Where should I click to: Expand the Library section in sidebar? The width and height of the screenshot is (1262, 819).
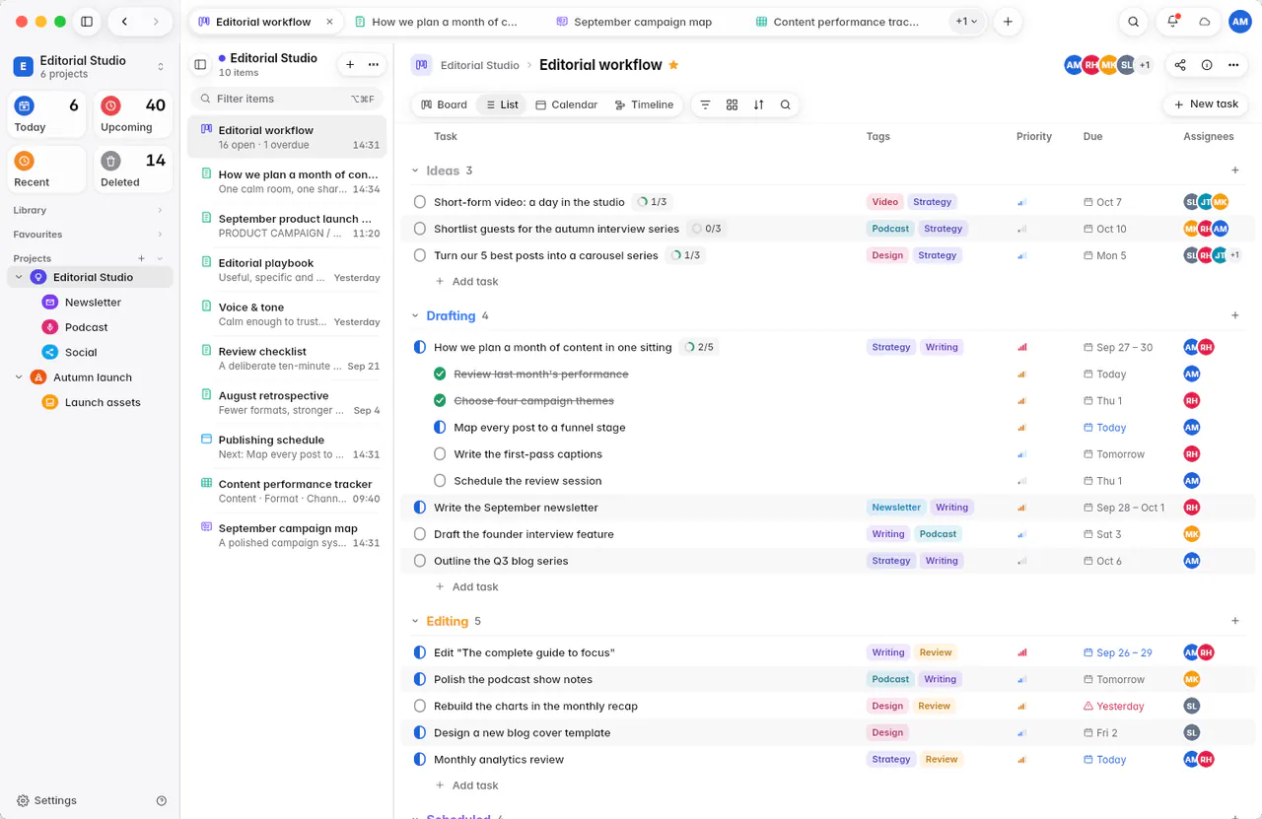click(160, 210)
